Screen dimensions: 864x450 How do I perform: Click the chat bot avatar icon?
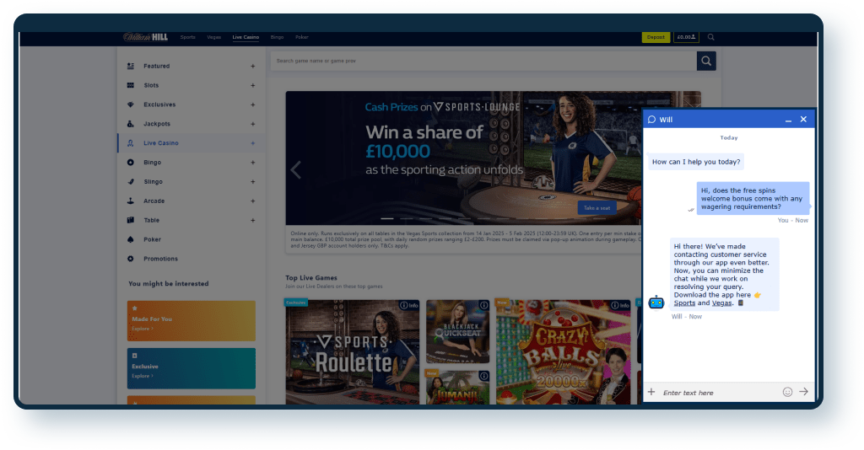click(x=656, y=302)
